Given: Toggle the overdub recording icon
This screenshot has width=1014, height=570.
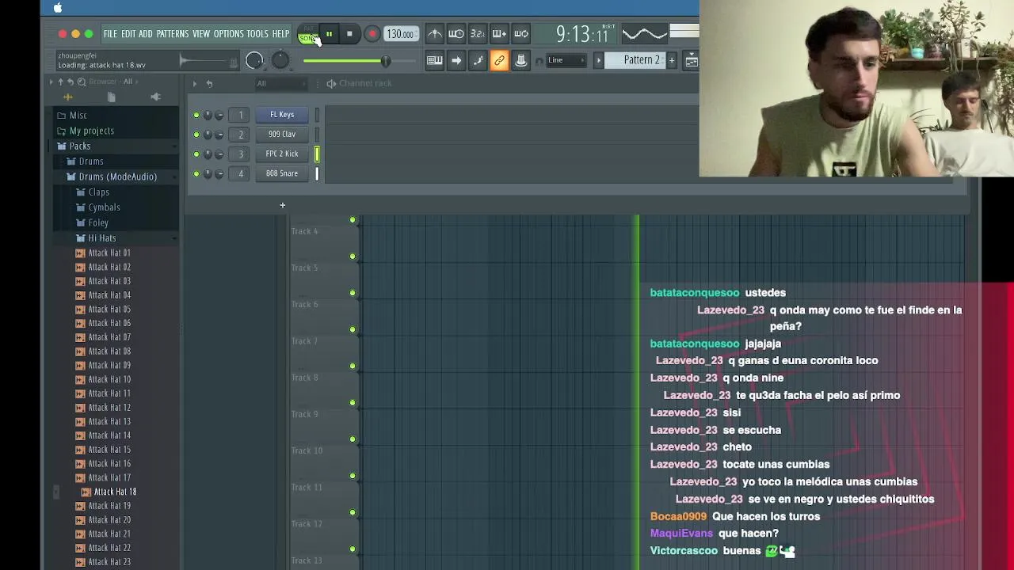Looking at the screenshot, I should [x=499, y=34].
